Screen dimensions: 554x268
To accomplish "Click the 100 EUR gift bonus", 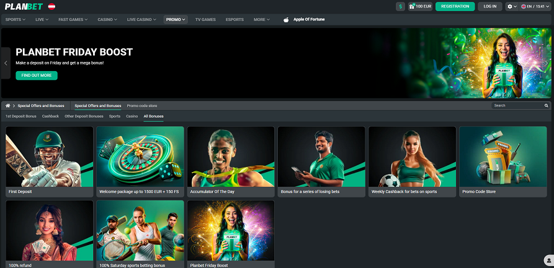I will tap(420, 6).
